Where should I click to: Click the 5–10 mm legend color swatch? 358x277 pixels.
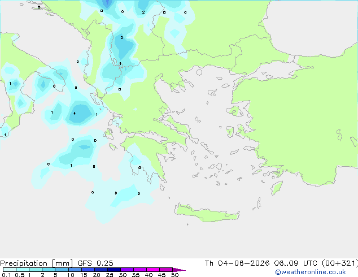tap(62, 270)
